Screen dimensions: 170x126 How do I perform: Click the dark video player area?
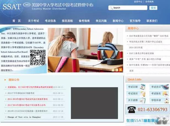click(x=94, y=103)
